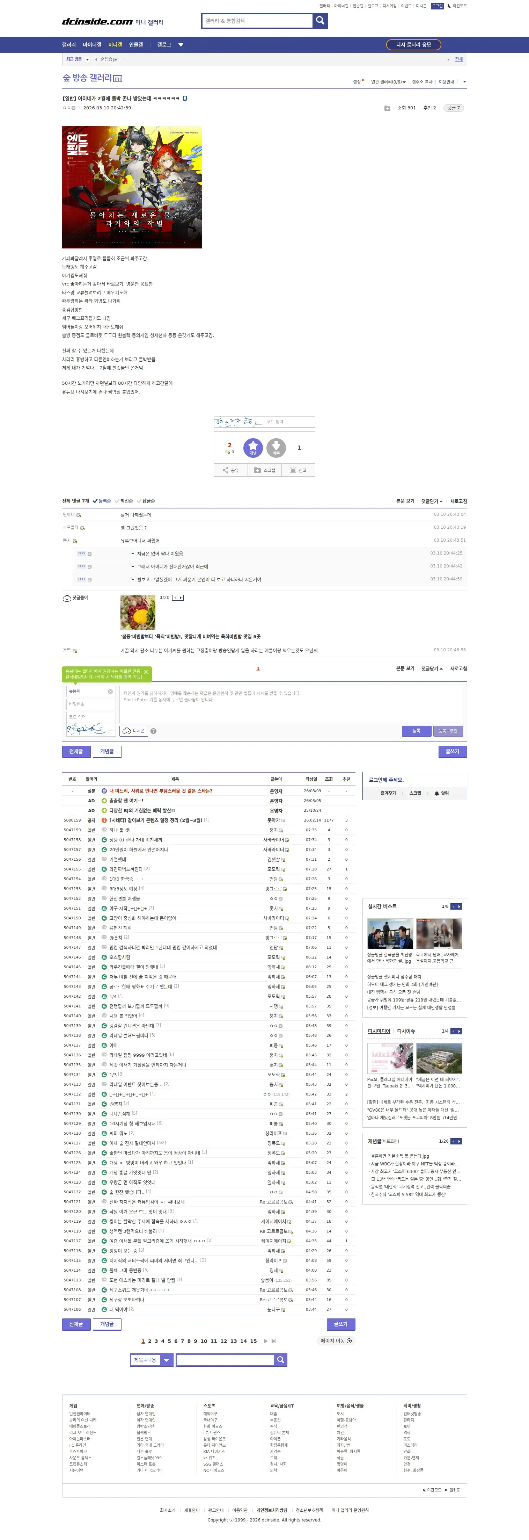Screen dimensions: 529x1540
Task: Click the 디시콘 emoticon button
Action: 134,731
